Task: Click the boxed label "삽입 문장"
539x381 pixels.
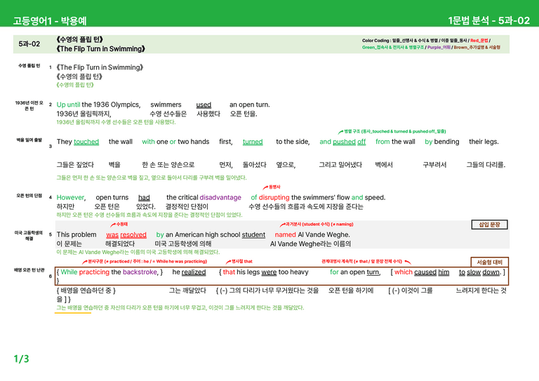Action: (x=489, y=225)
